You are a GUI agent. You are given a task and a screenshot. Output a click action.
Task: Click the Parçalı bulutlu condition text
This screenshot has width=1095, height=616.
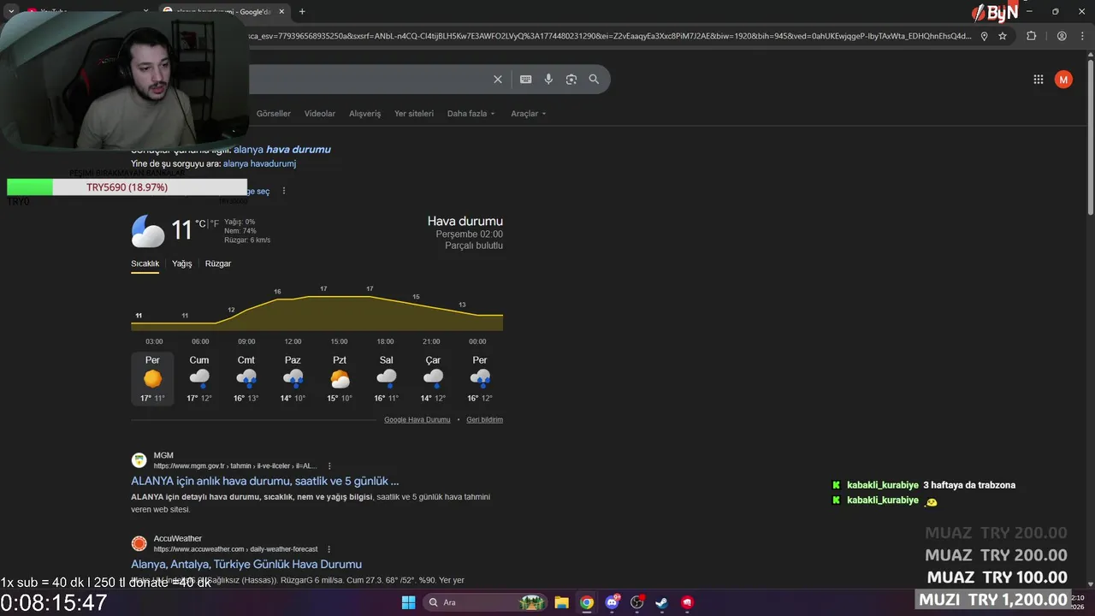click(x=474, y=246)
